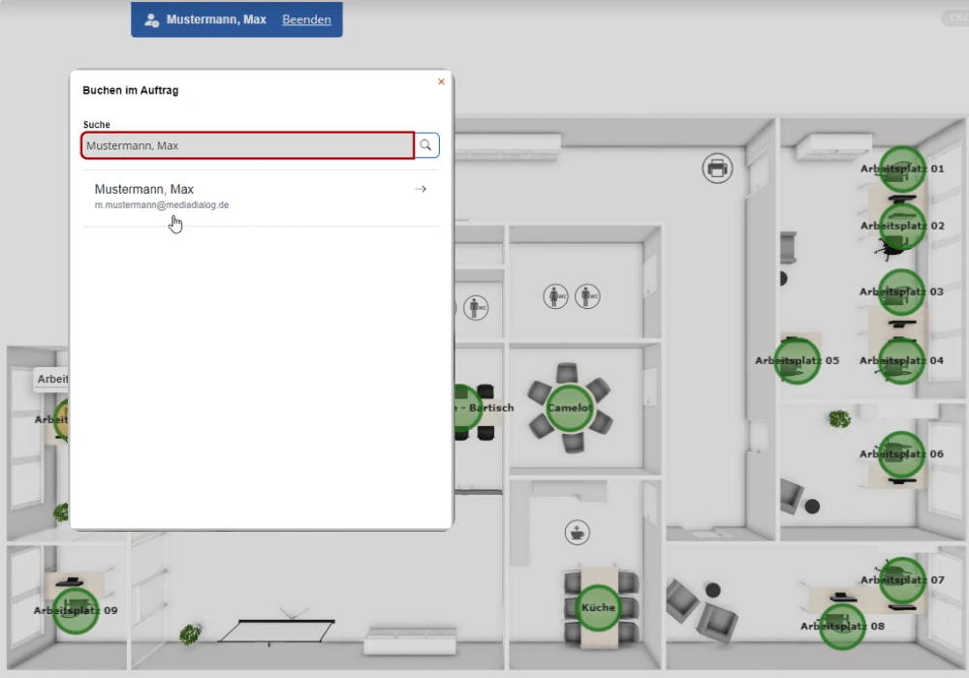The width and height of the screenshot is (969, 678).
Task: Select the Bartisch marker
Action: (468, 408)
